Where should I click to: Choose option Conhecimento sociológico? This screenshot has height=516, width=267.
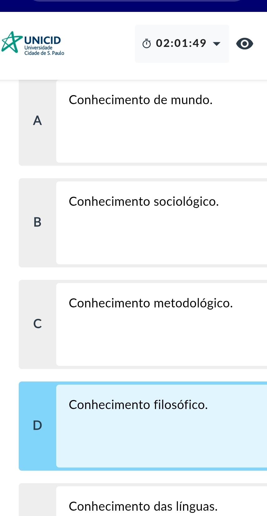click(x=144, y=202)
